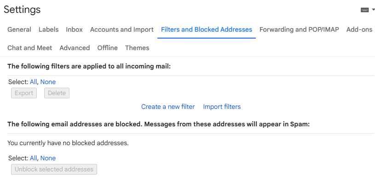Click the Export filters button

24,93
